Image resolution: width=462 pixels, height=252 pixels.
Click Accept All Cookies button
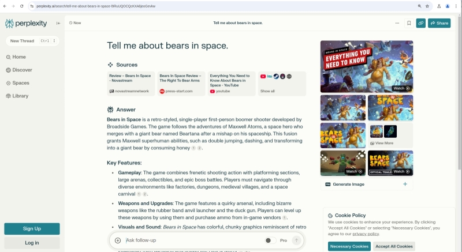tap(394, 246)
